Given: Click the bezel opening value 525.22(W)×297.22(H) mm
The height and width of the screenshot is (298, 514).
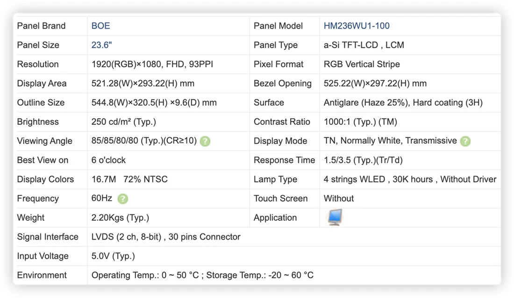Looking at the screenshot, I should tap(375, 83).
